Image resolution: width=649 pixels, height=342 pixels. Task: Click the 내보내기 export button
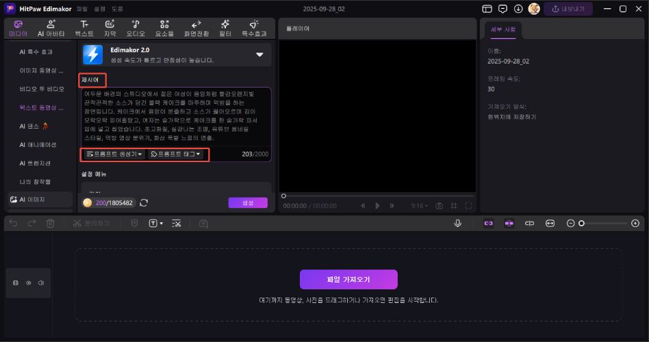pos(568,9)
